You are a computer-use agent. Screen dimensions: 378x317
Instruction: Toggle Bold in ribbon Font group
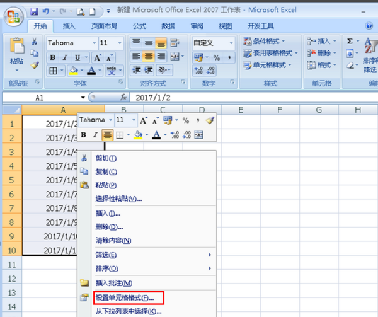click(52, 57)
